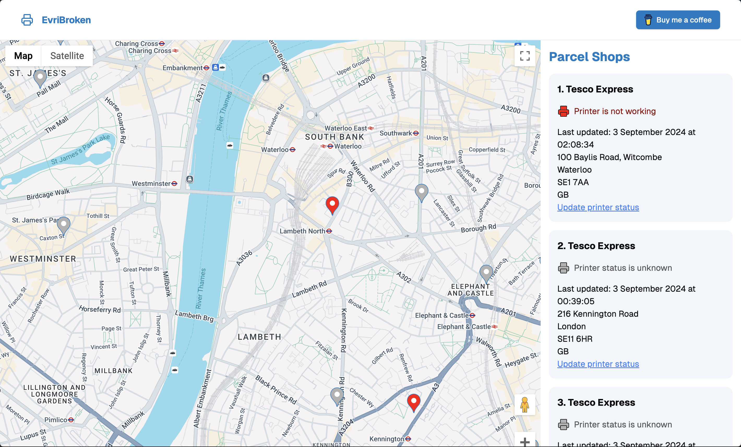This screenshot has height=447, width=741.
Task: Click the 'SE1 7AA' postcode
Action: click(573, 182)
